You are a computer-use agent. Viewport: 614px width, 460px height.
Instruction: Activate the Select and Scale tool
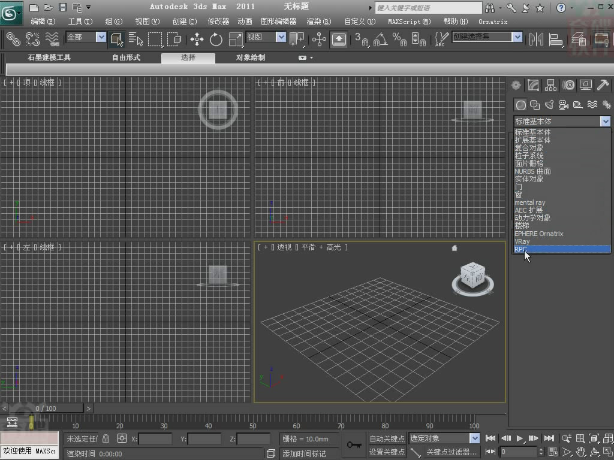click(x=235, y=39)
